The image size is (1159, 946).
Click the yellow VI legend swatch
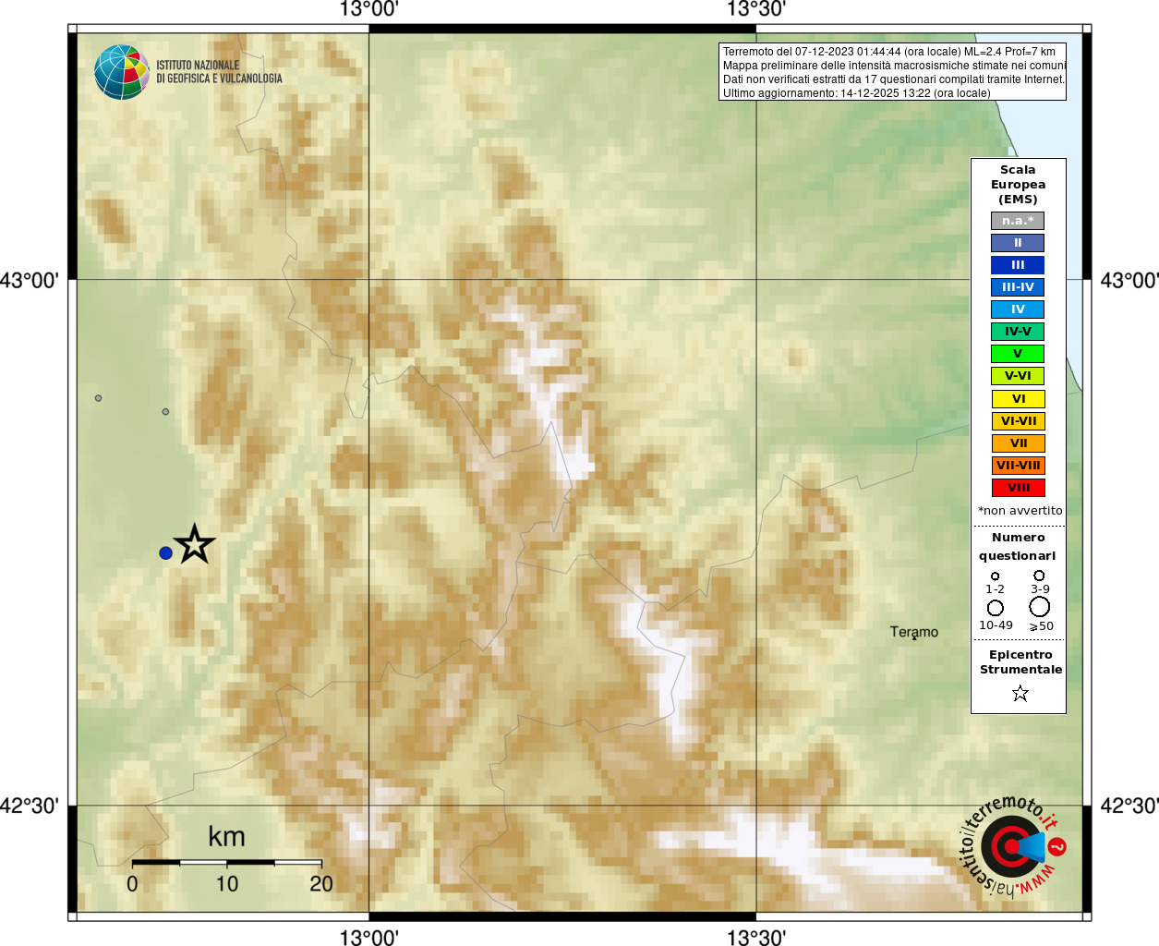[x=1018, y=399]
